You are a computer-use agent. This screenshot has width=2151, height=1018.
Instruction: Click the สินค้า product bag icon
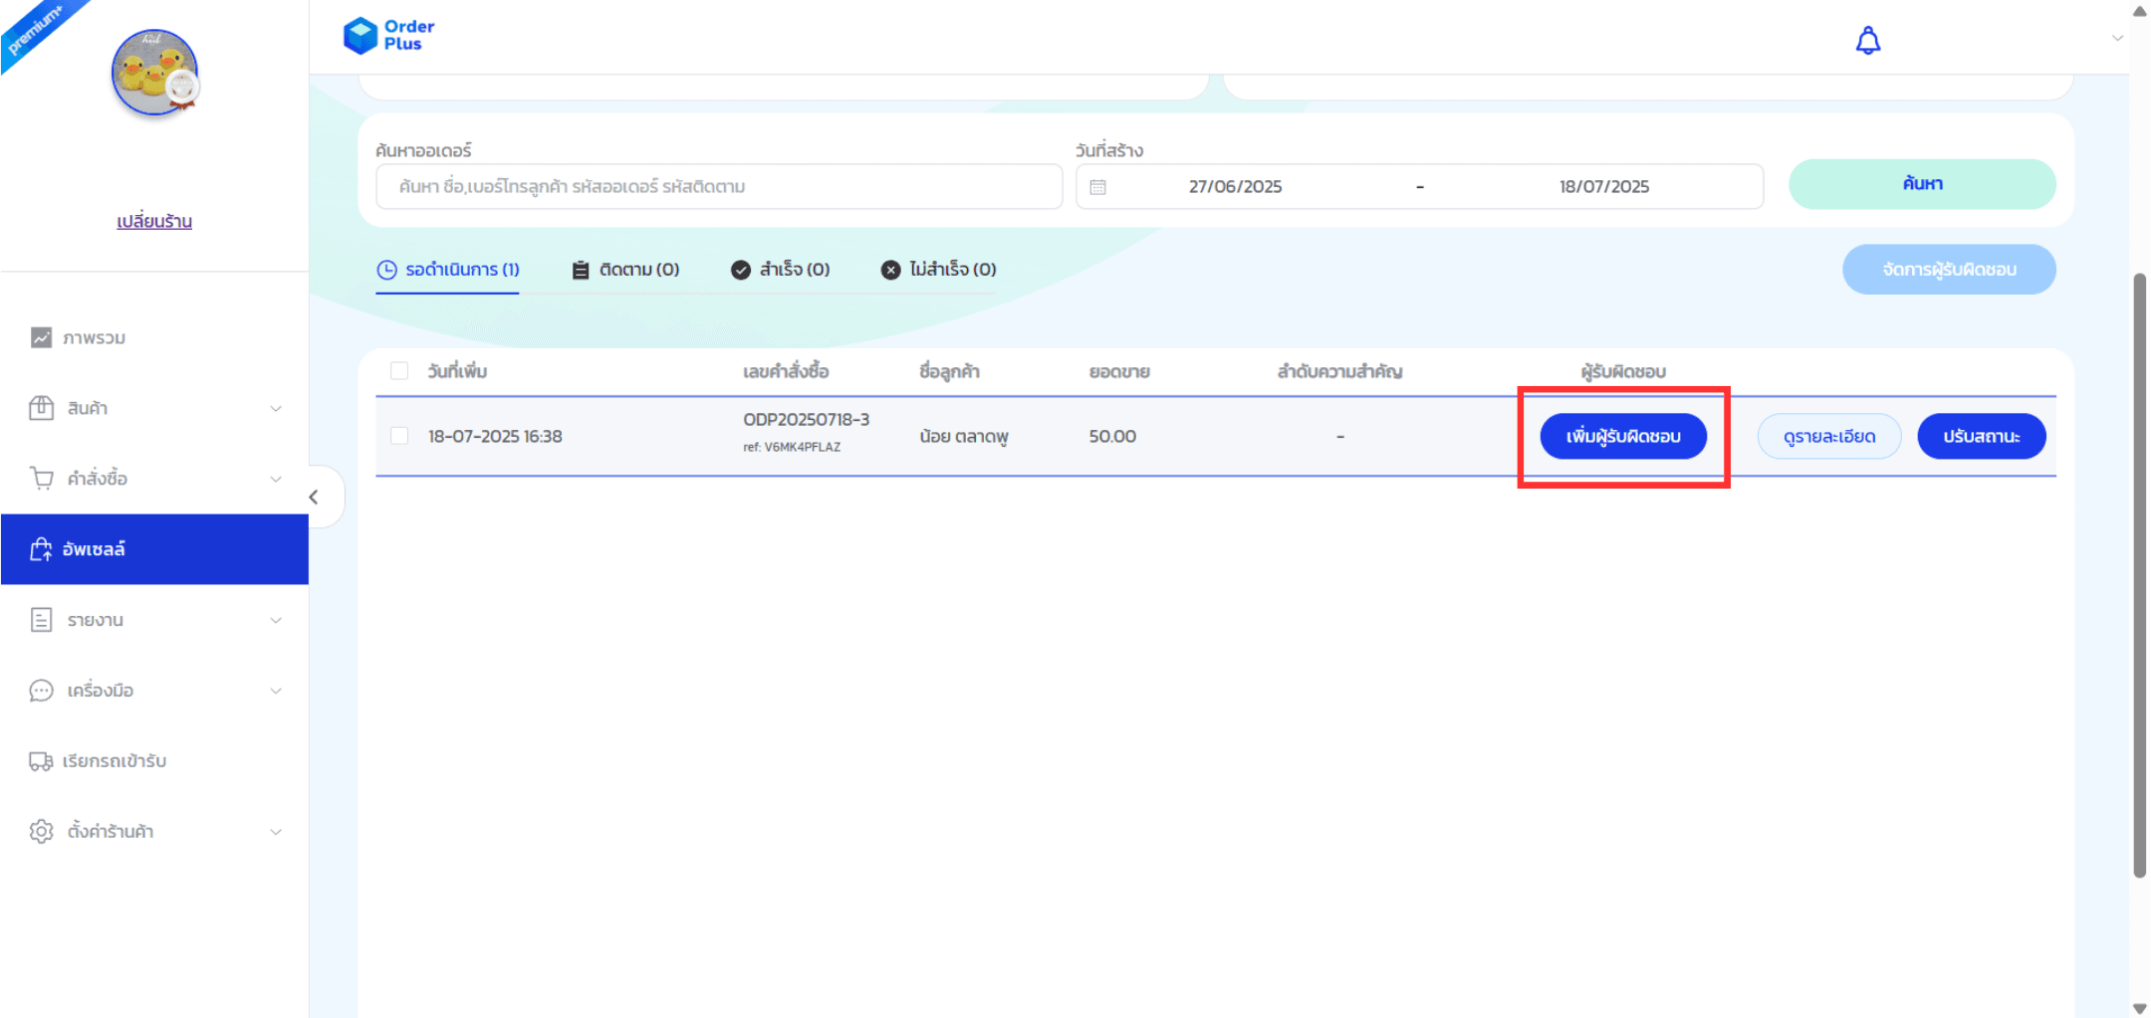point(41,408)
